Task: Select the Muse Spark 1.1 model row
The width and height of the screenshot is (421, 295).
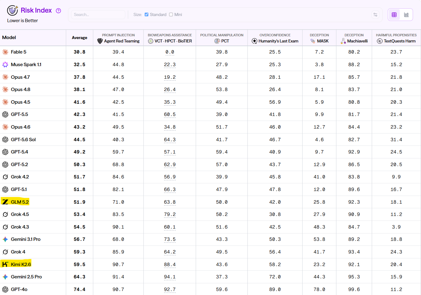Action: (210, 65)
